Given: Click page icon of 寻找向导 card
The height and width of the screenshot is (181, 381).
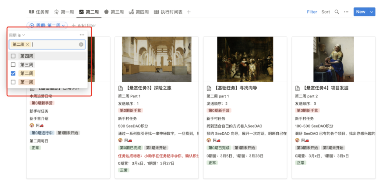Looking at the screenshot, I should click(x=209, y=88).
